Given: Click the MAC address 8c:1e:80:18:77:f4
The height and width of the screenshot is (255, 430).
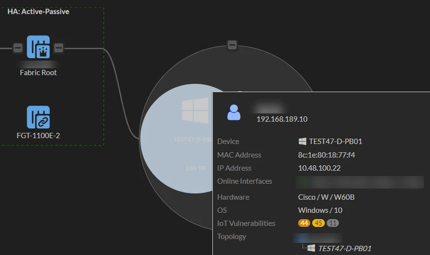Looking at the screenshot, I should pyautogui.click(x=326, y=155).
